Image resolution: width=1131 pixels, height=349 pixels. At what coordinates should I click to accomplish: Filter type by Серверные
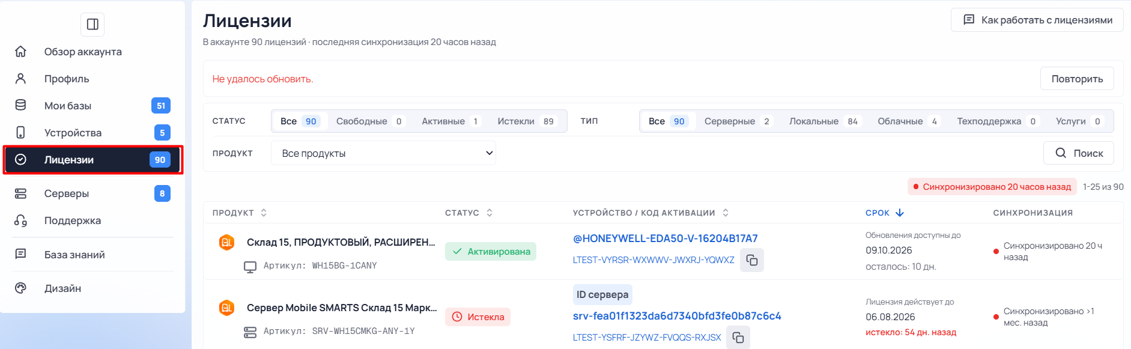pos(738,121)
